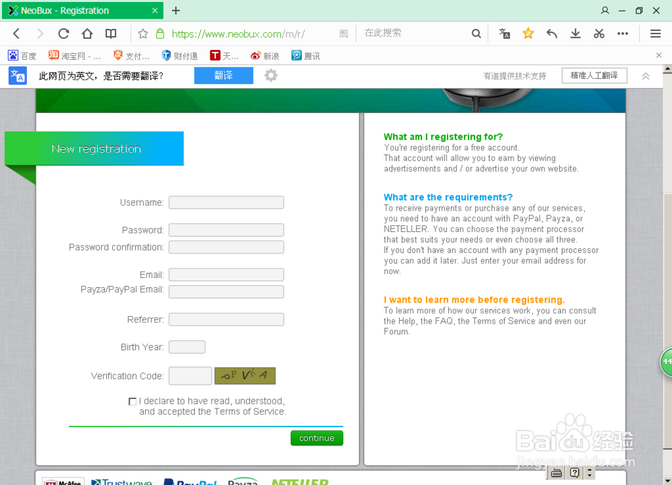Viewport: 672px width, 485px height.
Task: Click the browser forward arrow
Action: click(40, 34)
